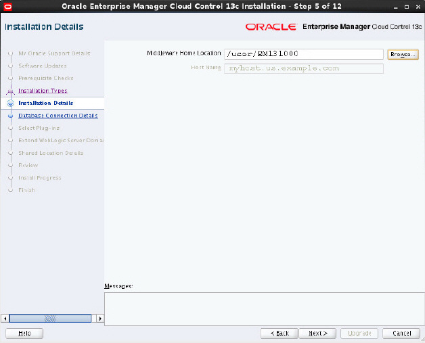The image size is (425, 343).
Task: Click the horizontal scrollbar thumb in the sidebar
Action: pyautogui.click(x=50, y=319)
